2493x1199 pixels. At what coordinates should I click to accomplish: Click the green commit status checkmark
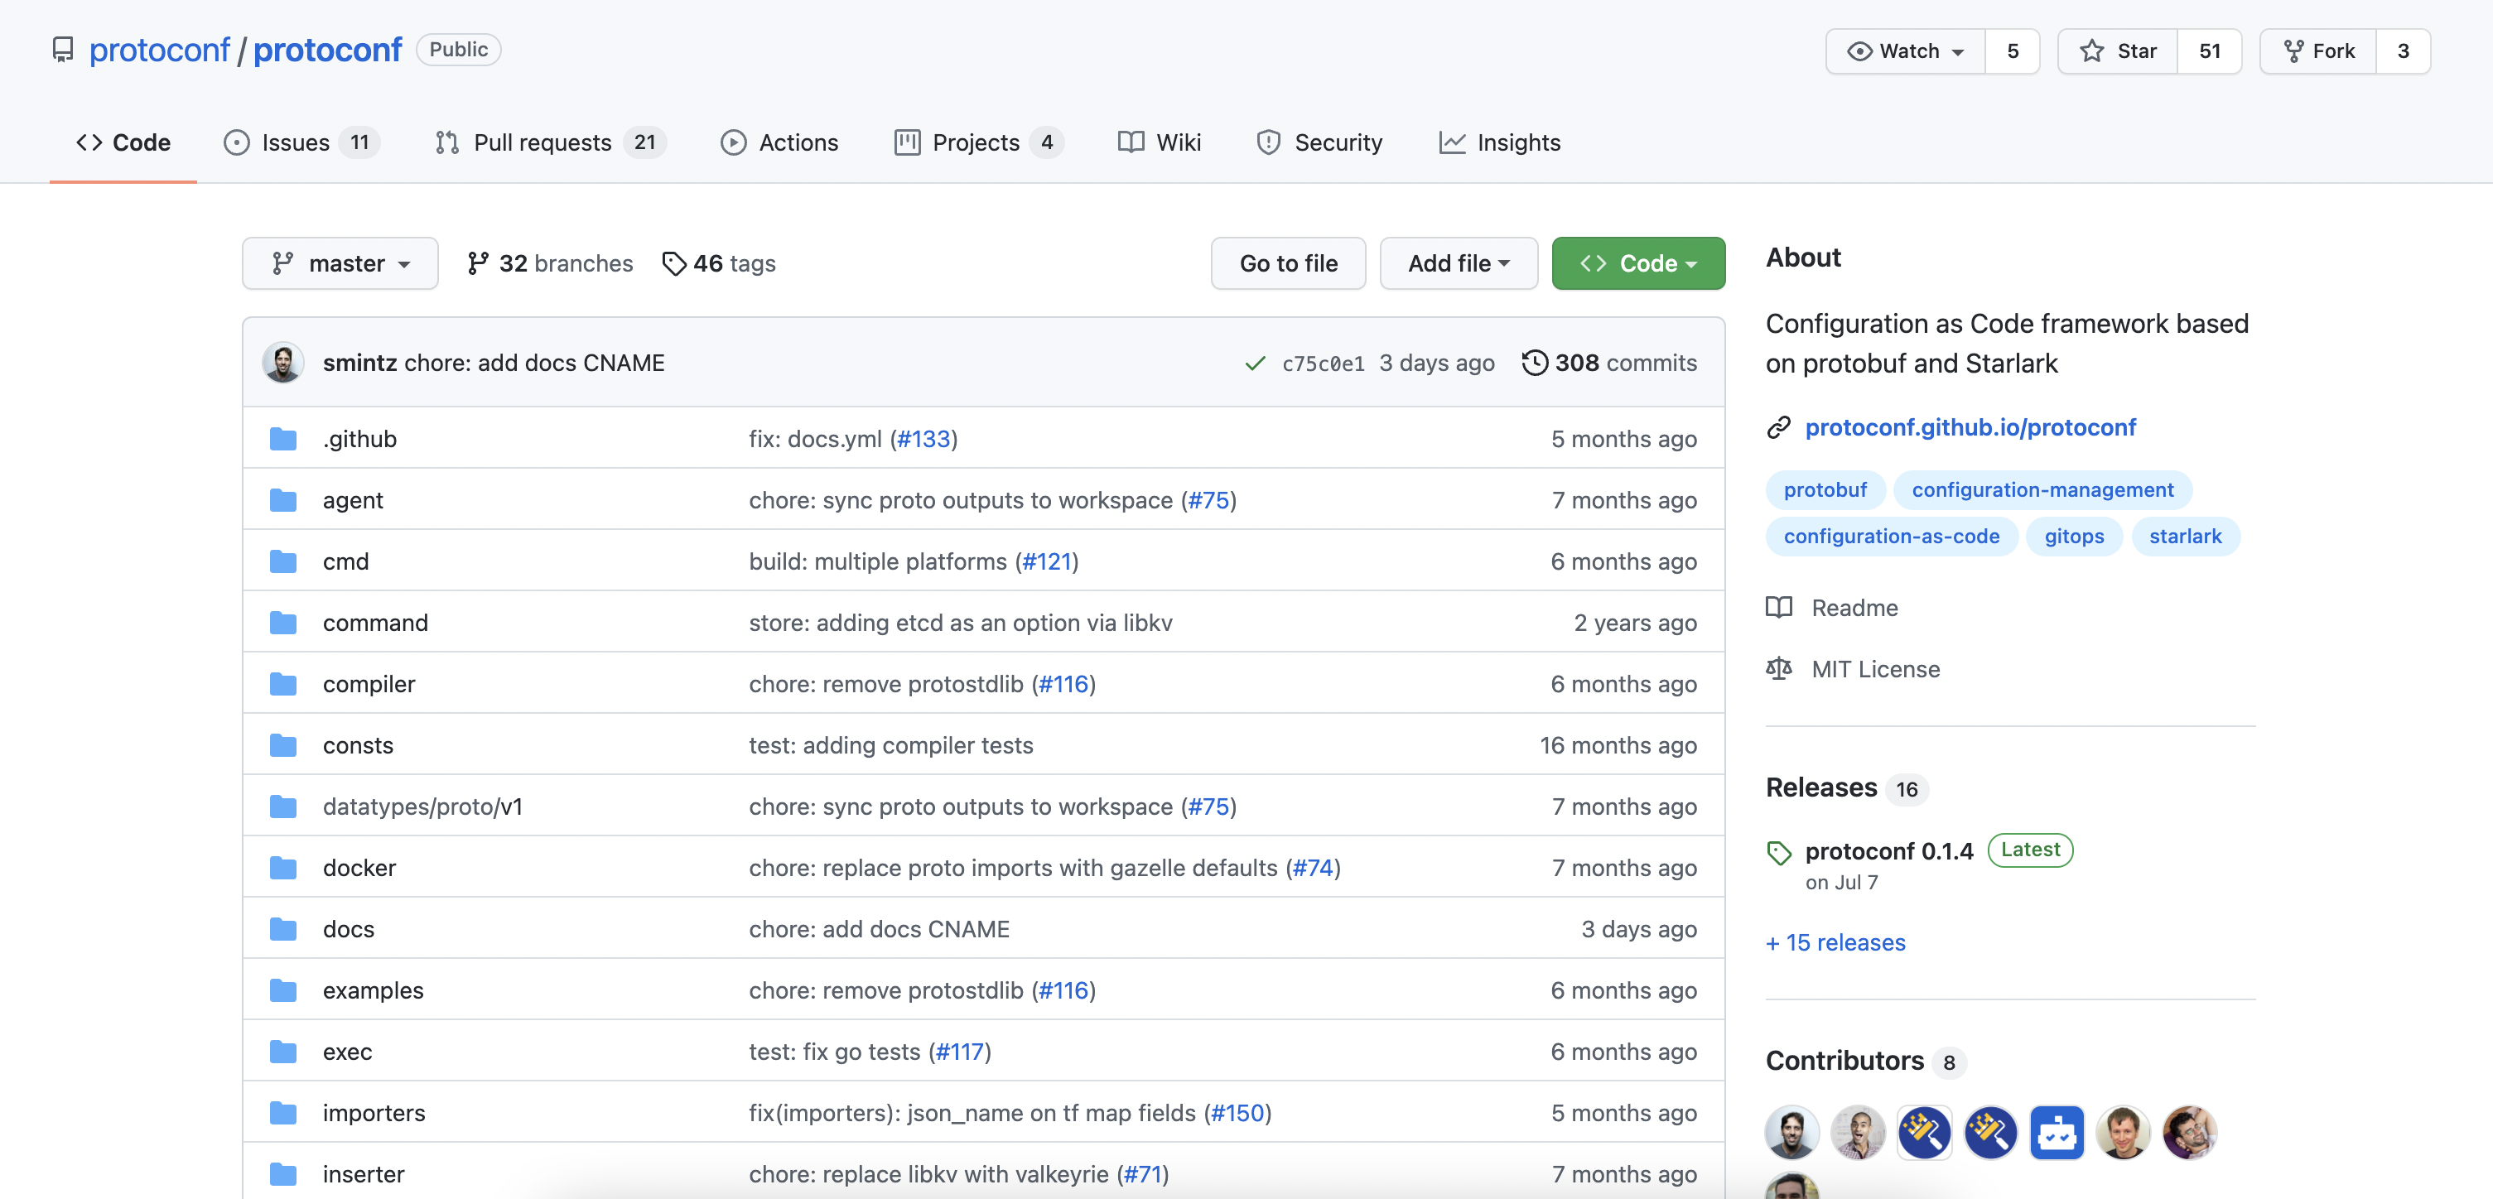1256,364
